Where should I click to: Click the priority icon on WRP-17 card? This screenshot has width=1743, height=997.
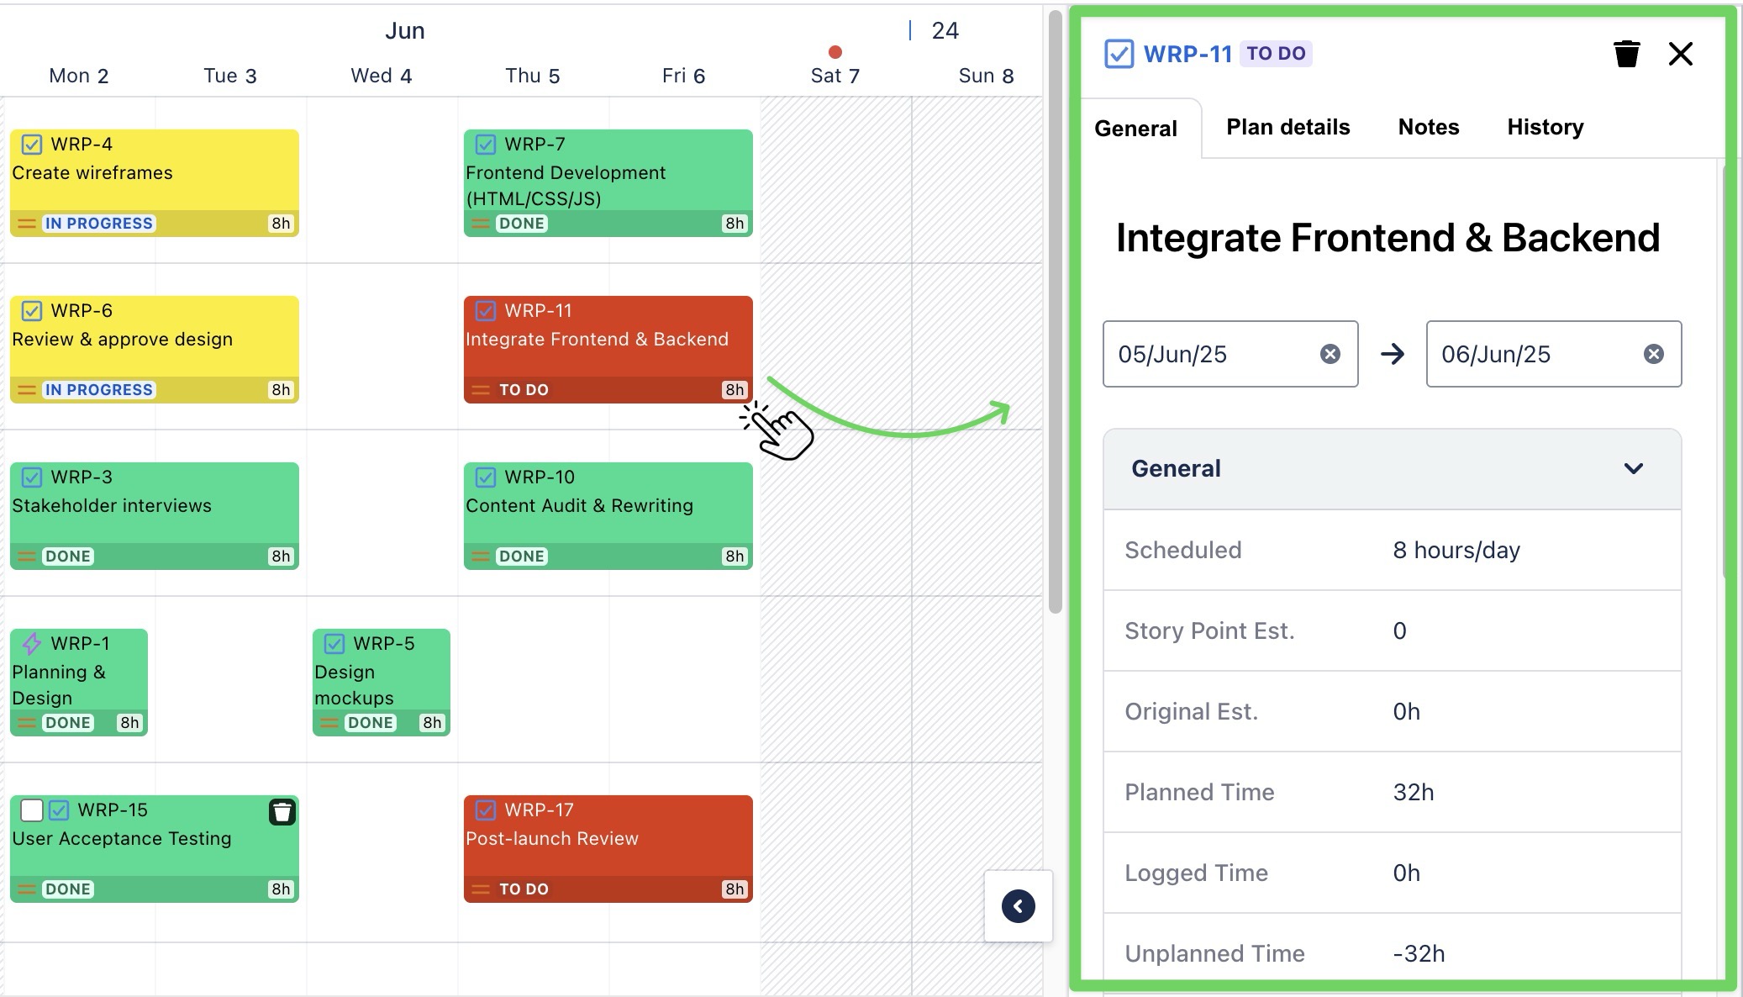[481, 887]
